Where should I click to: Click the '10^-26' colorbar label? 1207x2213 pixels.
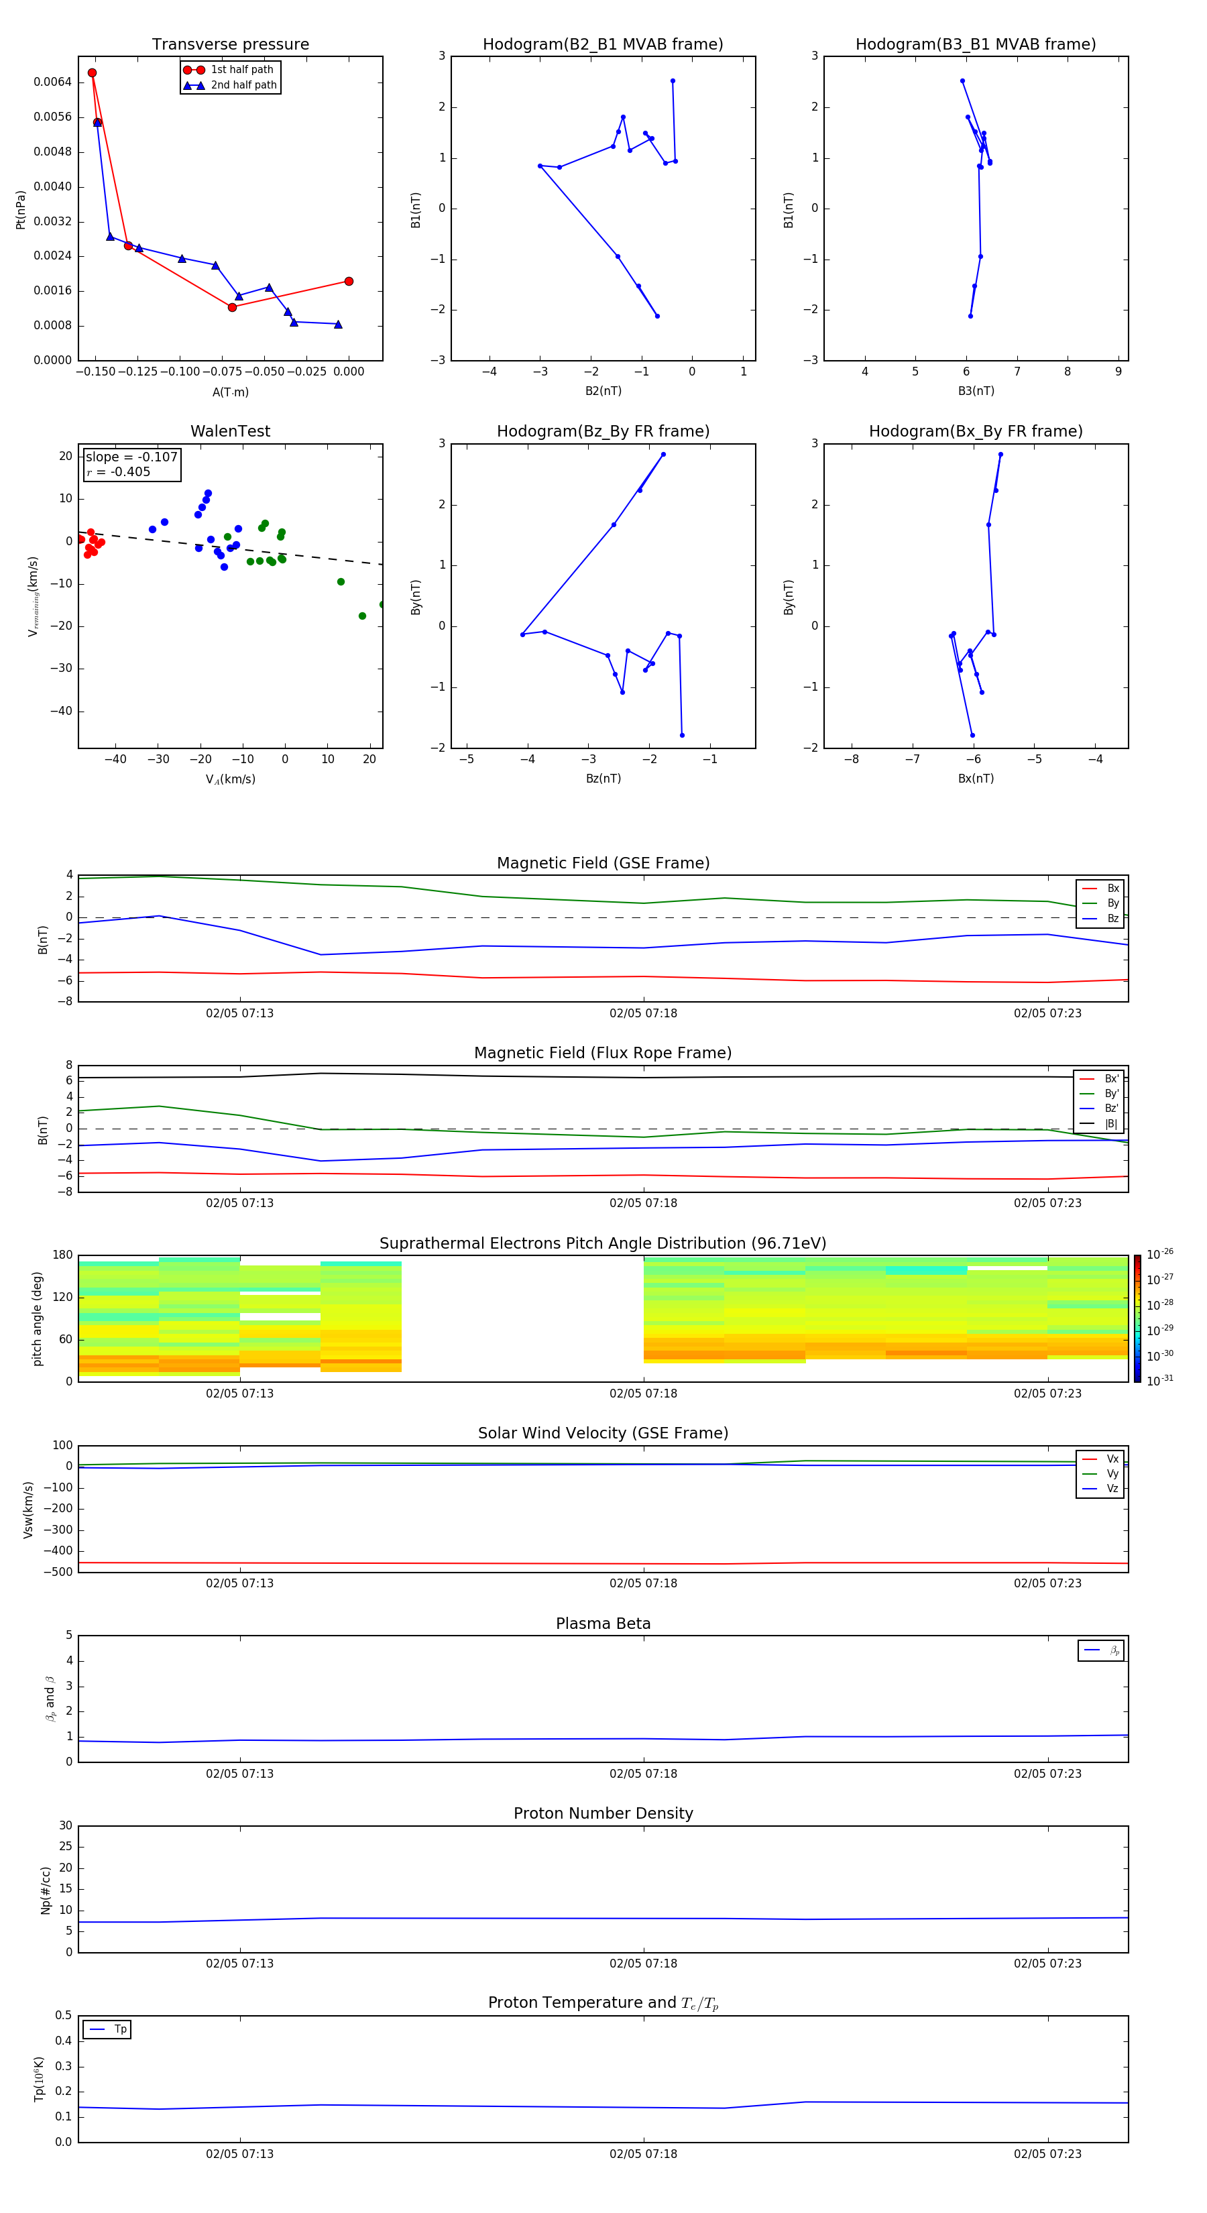click(1160, 1254)
